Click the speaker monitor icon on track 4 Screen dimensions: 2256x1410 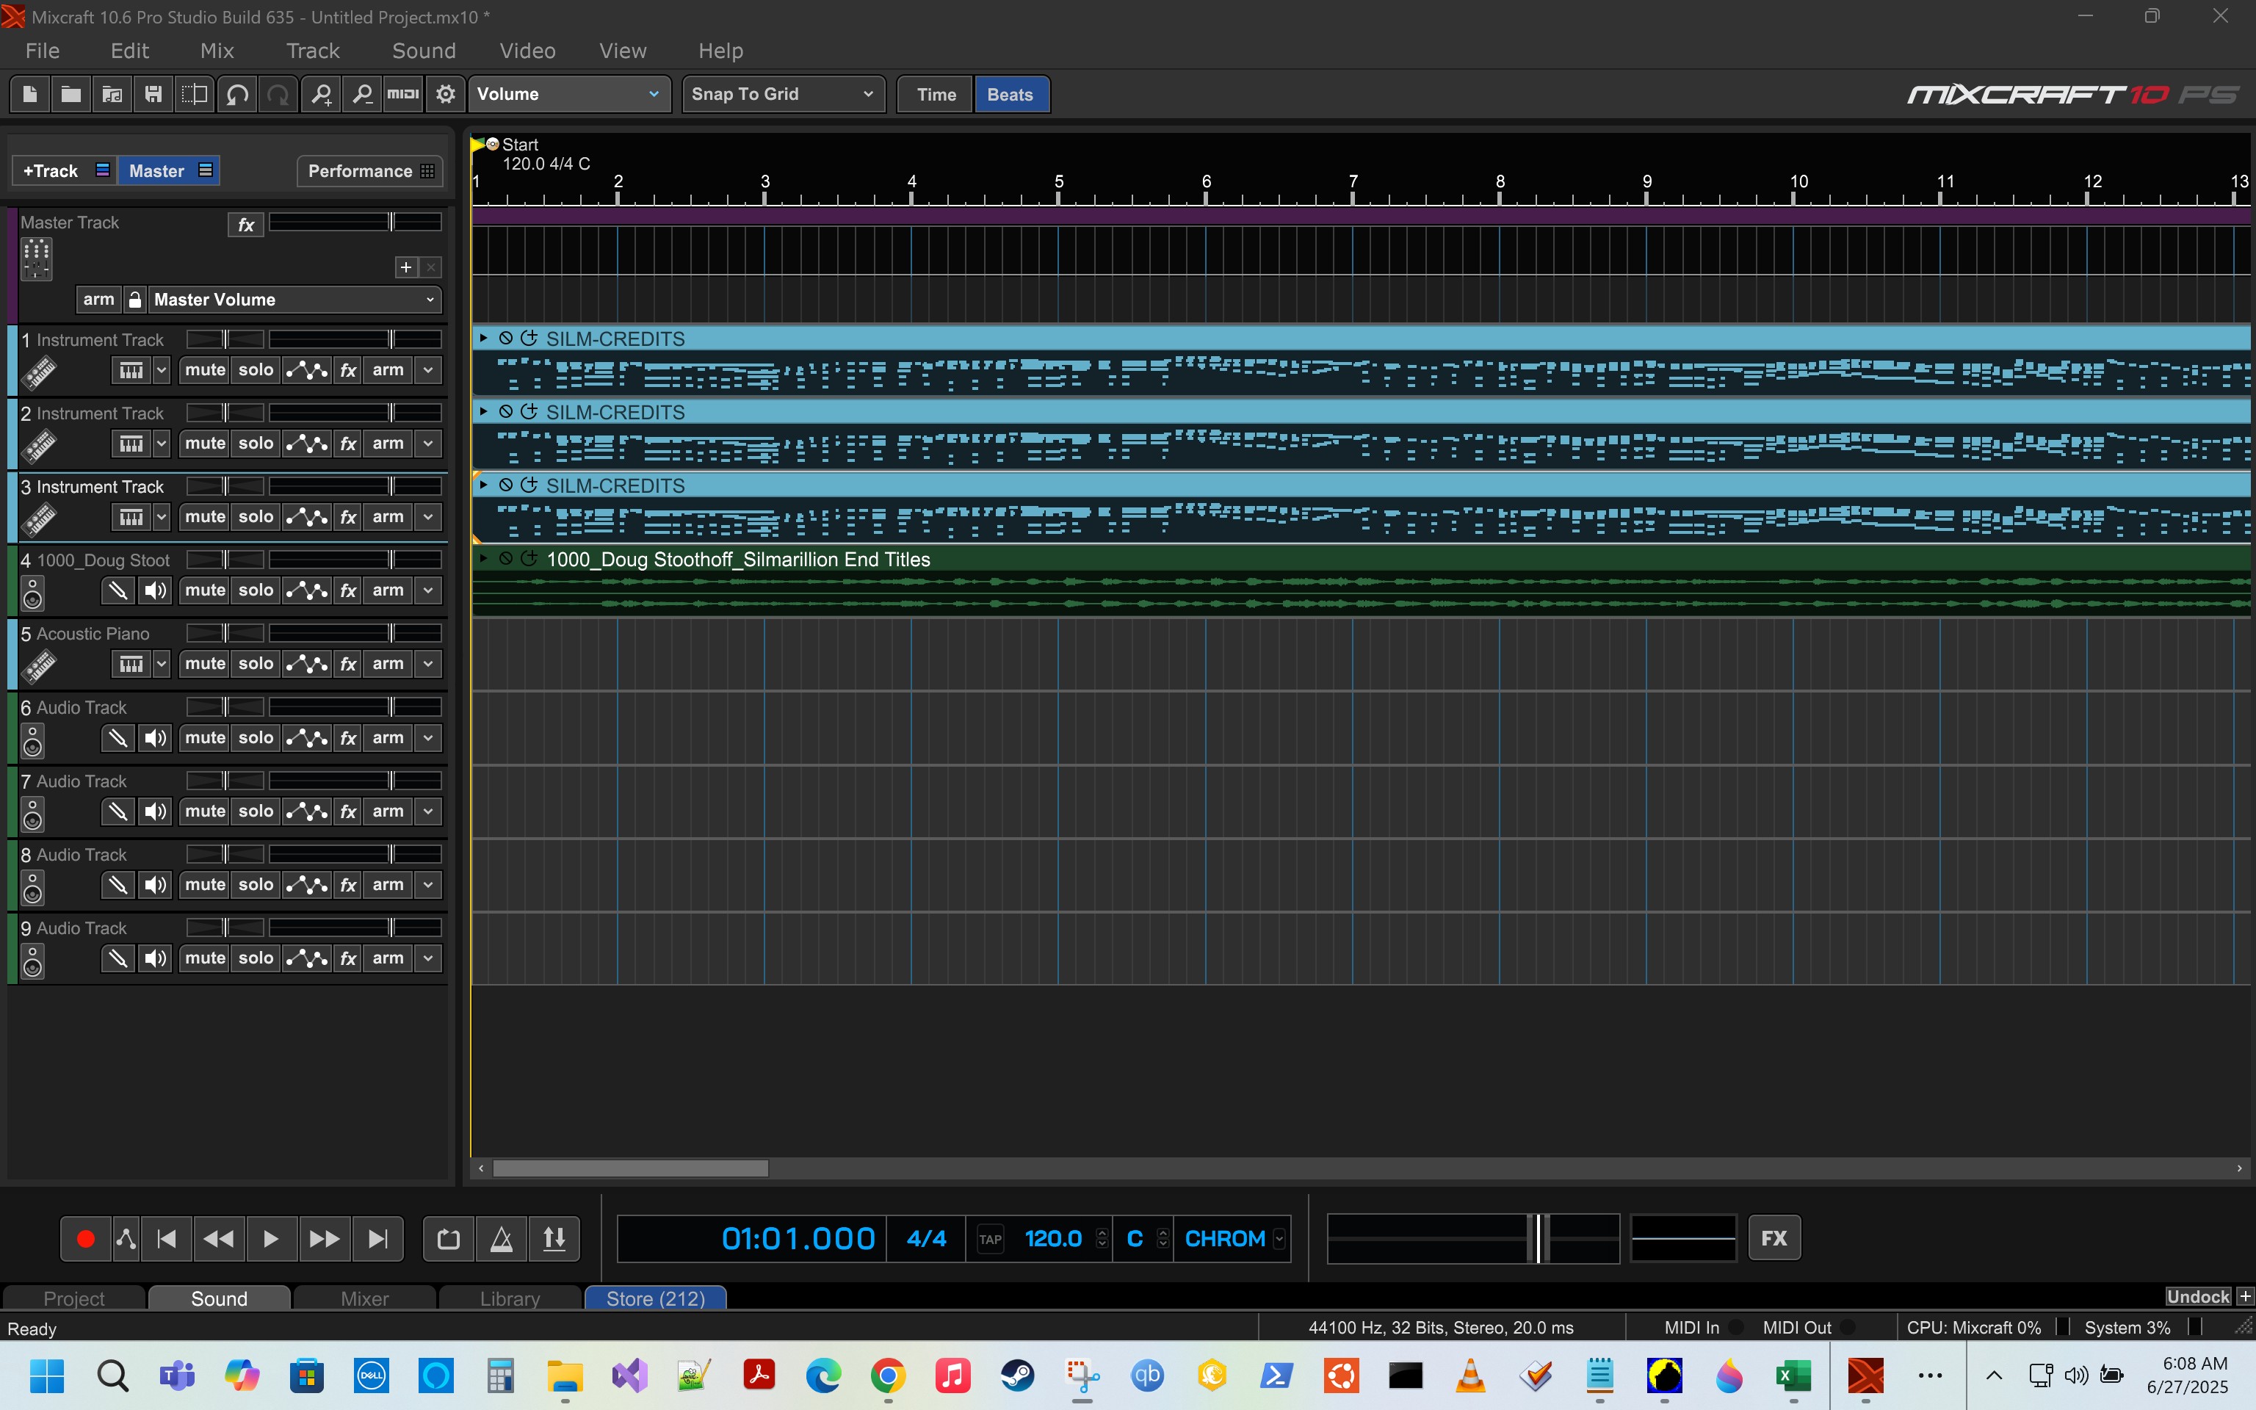(x=156, y=590)
